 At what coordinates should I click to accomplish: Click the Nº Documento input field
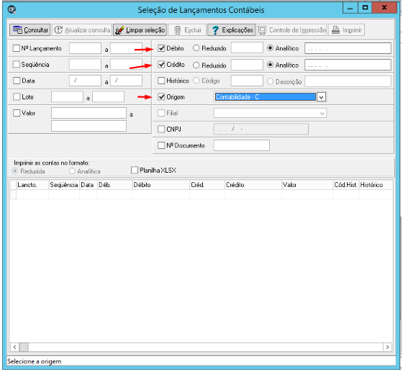[x=242, y=145]
